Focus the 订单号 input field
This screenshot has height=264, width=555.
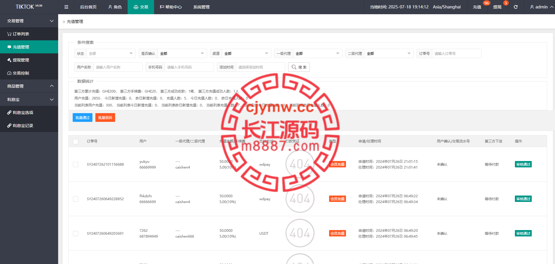(x=456, y=53)
